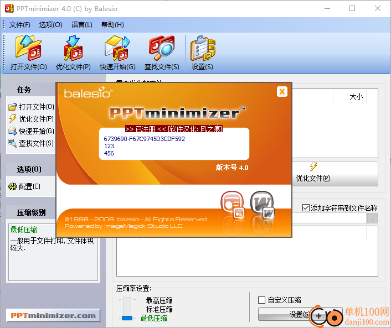Select 最高压缩 compression level label

tap(159, 300)
